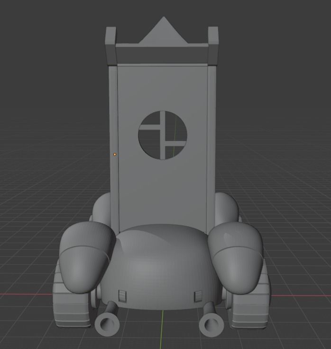Click the orange object origin dot

point(115,154)
